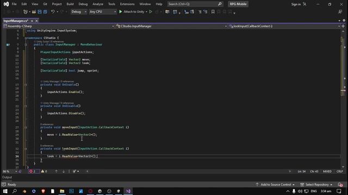The width and height of the screenshot is (348, 195).
Task: Click the previous issue up arrow
Action: click(56, 171)
